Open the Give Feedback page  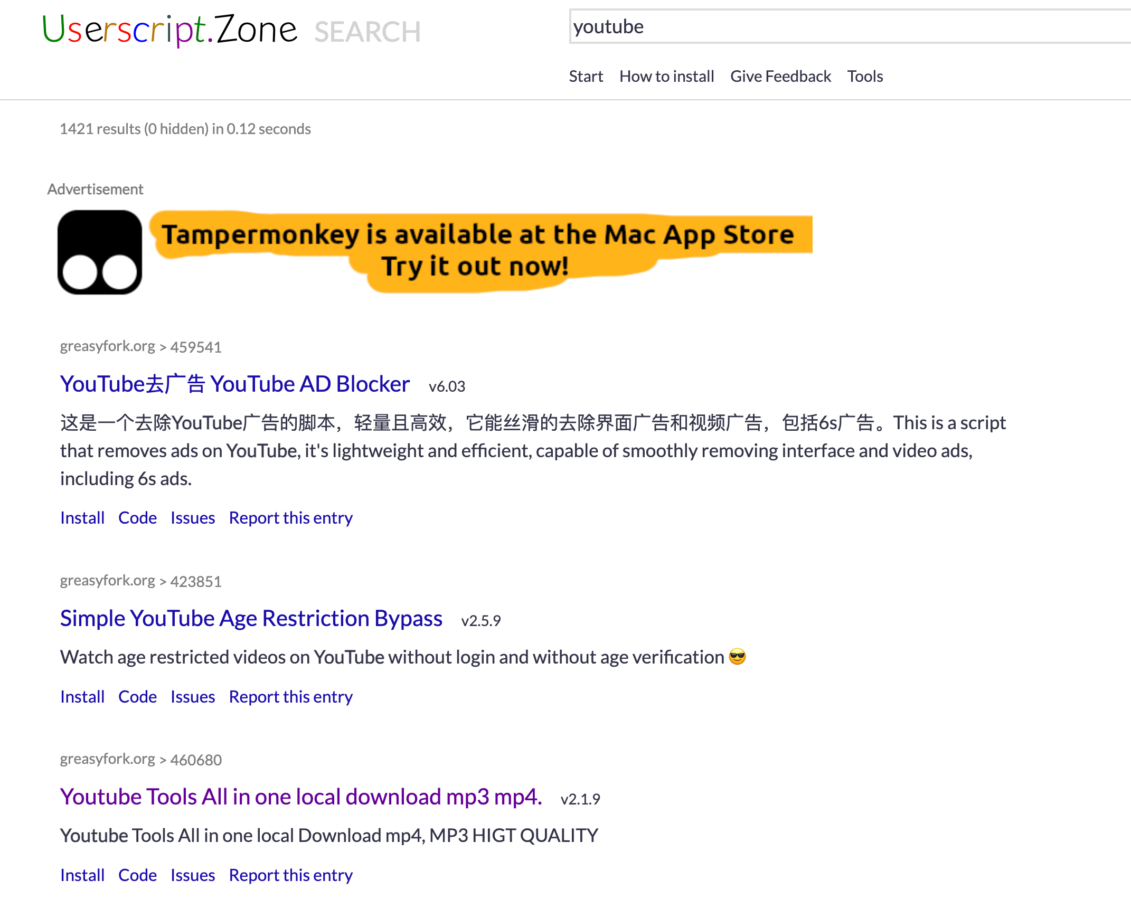(780, 77)
